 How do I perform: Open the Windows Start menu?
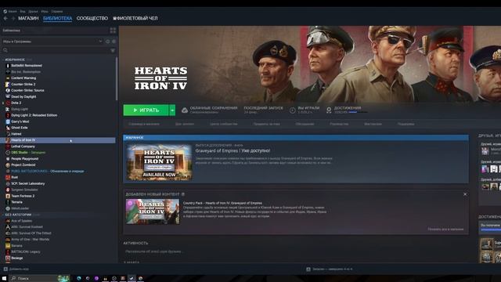click(x=5, y=279)
